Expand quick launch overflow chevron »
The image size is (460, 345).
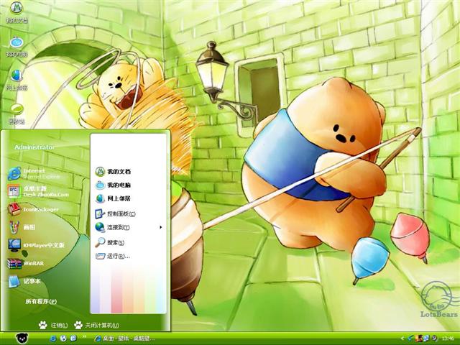85,337
